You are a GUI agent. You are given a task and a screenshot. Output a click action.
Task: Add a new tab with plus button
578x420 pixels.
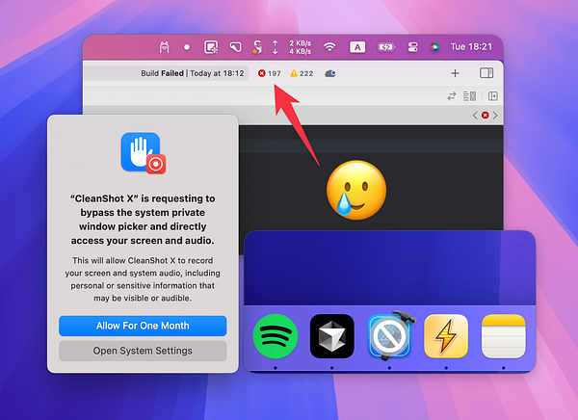tap(456, 73)
